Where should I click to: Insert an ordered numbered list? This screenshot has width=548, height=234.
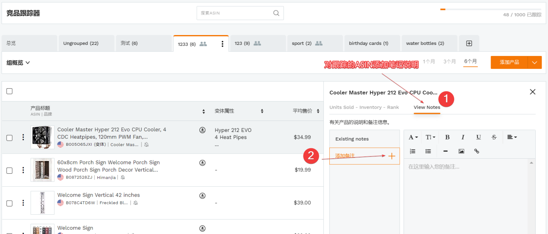click(x=412, y=151)
